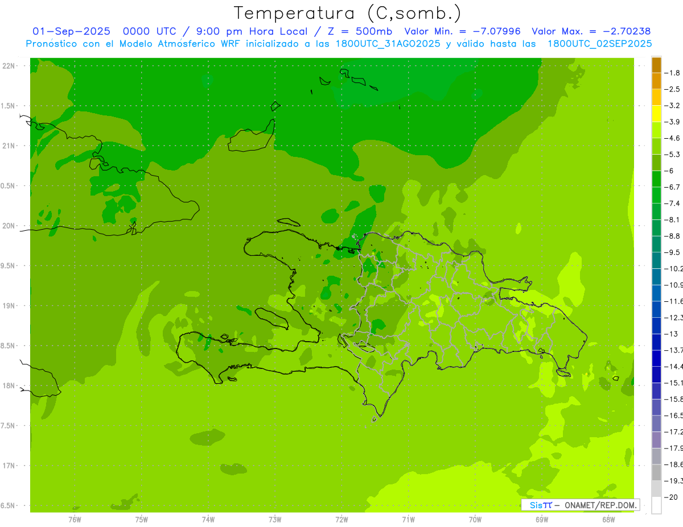Click the title "Temperatura (C,somb.)"
683x527 pixels.
pos(348,13)
